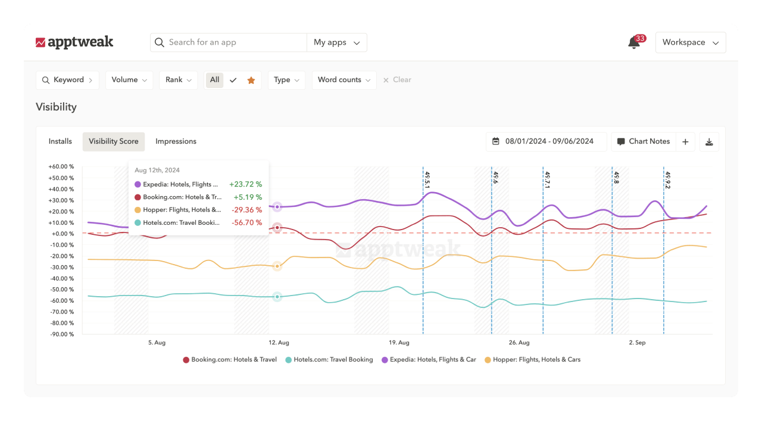Open the My apps dropdown
762x421 pixels.
click(x=338, y=42)
